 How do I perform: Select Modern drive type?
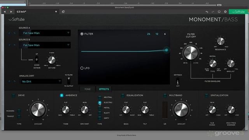coord(19,111)
